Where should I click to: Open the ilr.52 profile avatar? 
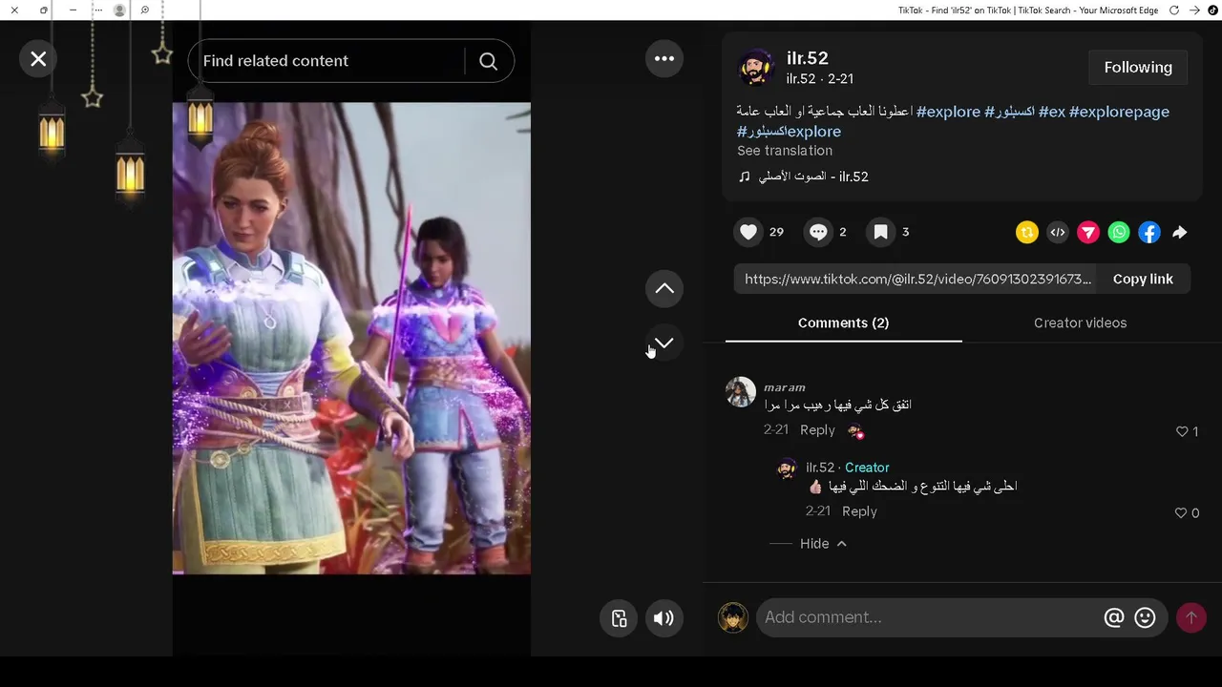pyautogui.click(x=755, y=68)
